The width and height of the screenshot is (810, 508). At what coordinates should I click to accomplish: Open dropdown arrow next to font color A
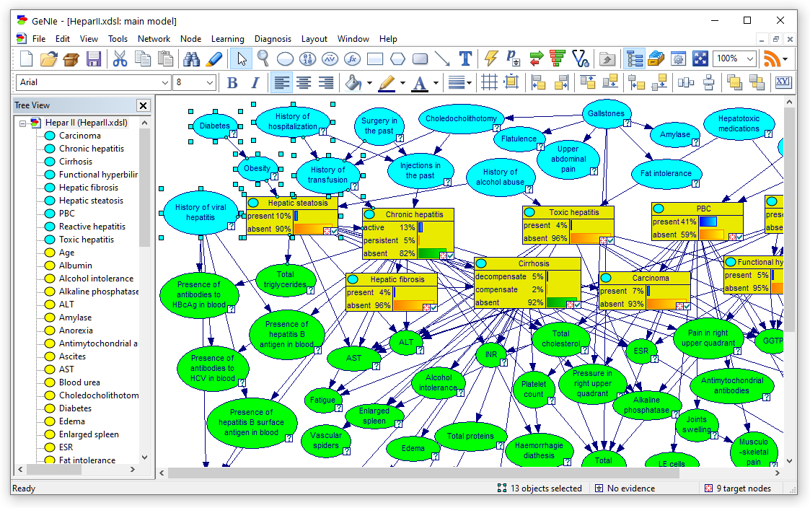click(x=436, y=83)
